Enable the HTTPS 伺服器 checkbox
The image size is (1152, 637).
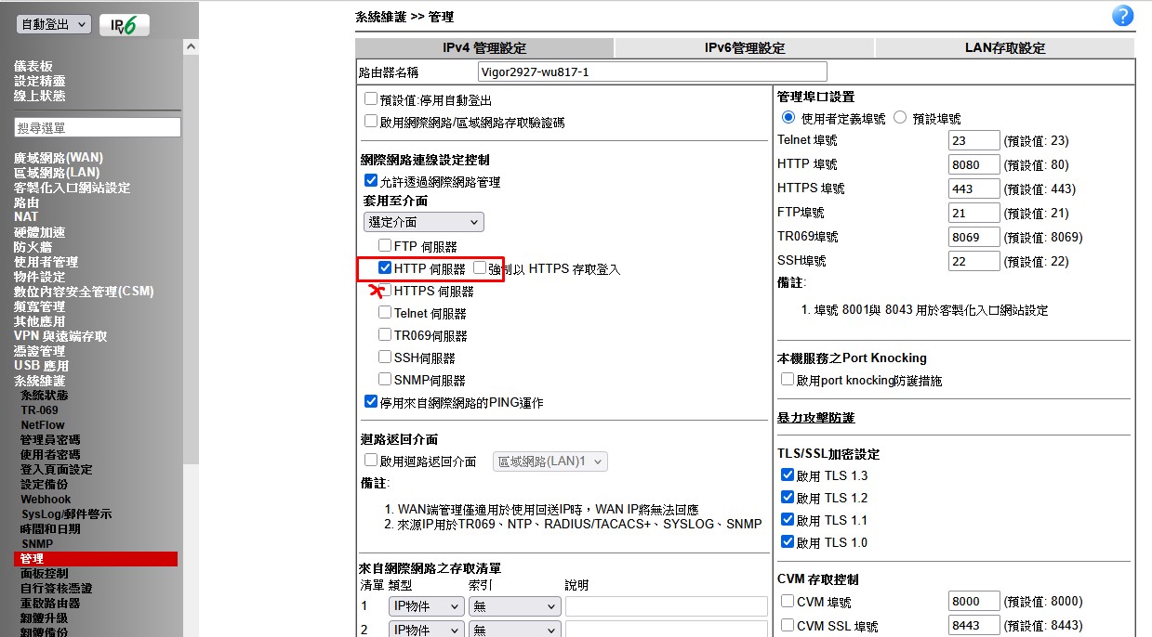[385, 291]
